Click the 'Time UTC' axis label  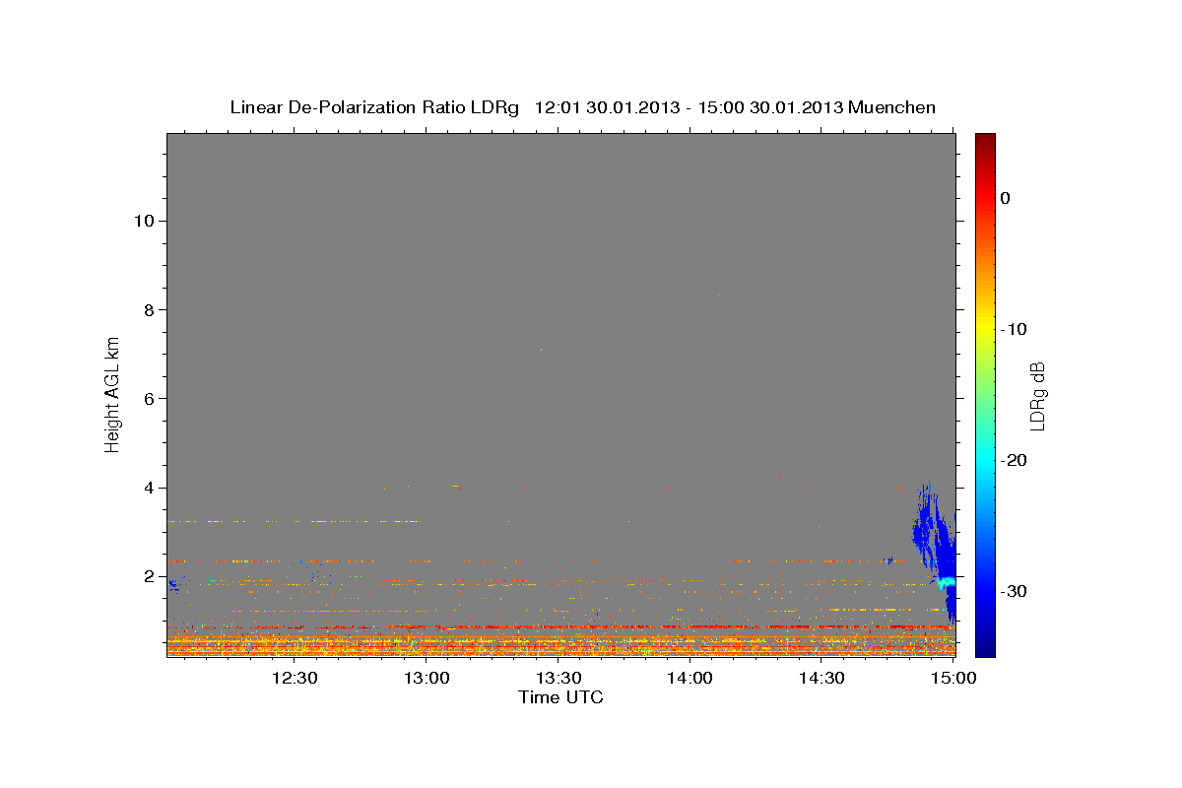(560, 697)
